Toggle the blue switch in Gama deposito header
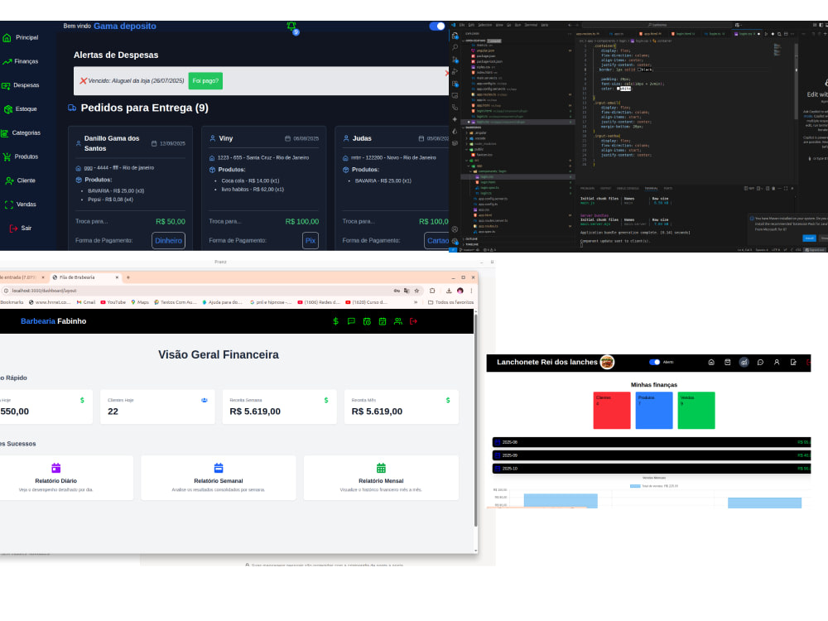 436,26
